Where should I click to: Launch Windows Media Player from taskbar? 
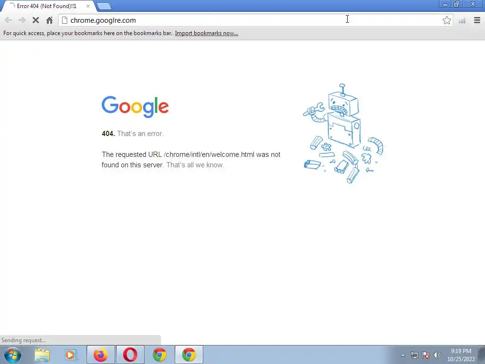[x=71, y=355]
